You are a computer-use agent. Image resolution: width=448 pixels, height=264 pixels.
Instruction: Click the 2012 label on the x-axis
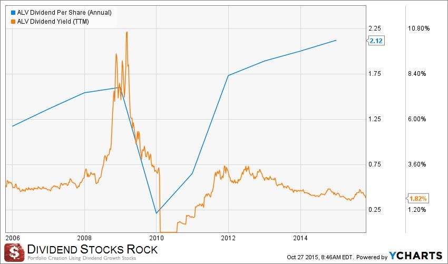(228, 237)
